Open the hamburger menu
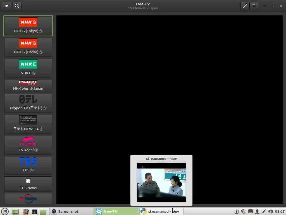The image size is (286, 215). pyautogui.click(x=254, y=6)
